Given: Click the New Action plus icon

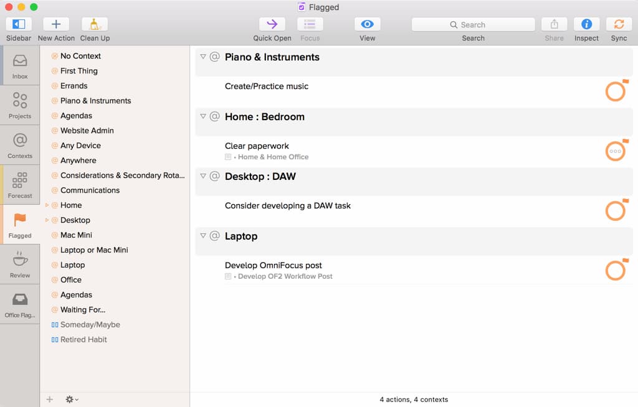Looking at the screenshot, I should click(56, 24).
